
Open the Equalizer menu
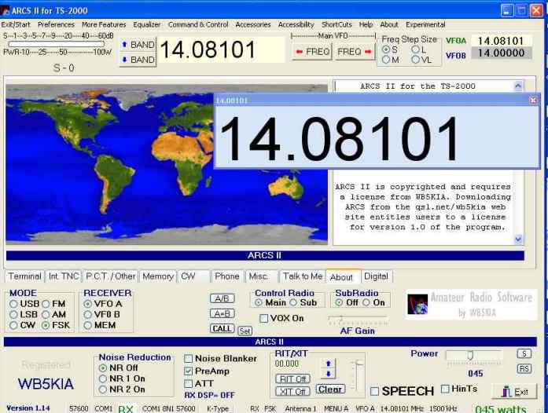coord(146,24)
